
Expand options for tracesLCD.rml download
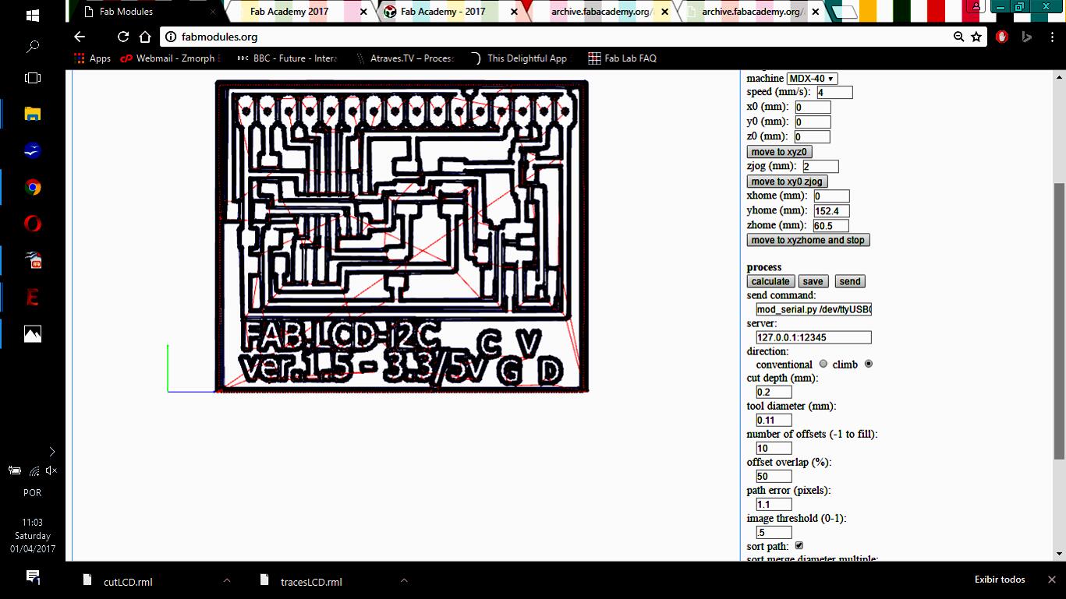(x=404, y=580)
